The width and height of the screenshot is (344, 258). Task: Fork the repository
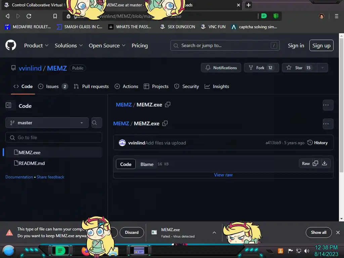click(x=261, y=68)
